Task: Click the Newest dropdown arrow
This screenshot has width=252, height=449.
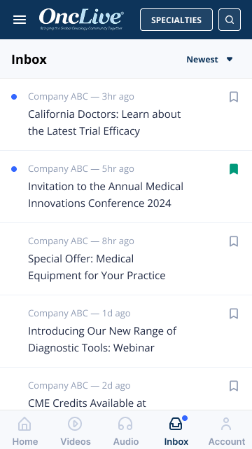Action: 230,59
